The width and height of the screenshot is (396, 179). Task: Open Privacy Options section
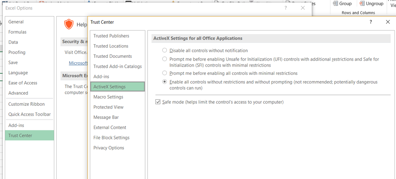pyautogui.click(x=117, y=148)
